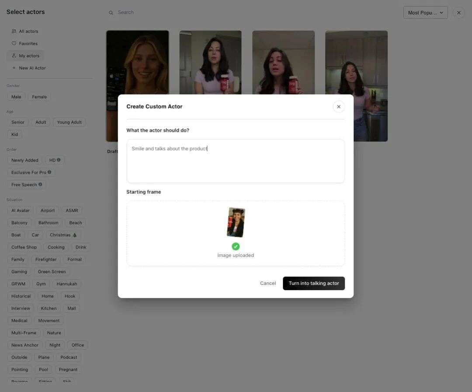Open the Most Popular sort dropdown
472x392 pixels.
tap(425, 13)
